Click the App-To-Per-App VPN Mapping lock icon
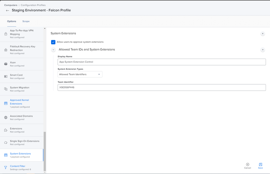Viewport: 270px width, 174px height. 6,34
